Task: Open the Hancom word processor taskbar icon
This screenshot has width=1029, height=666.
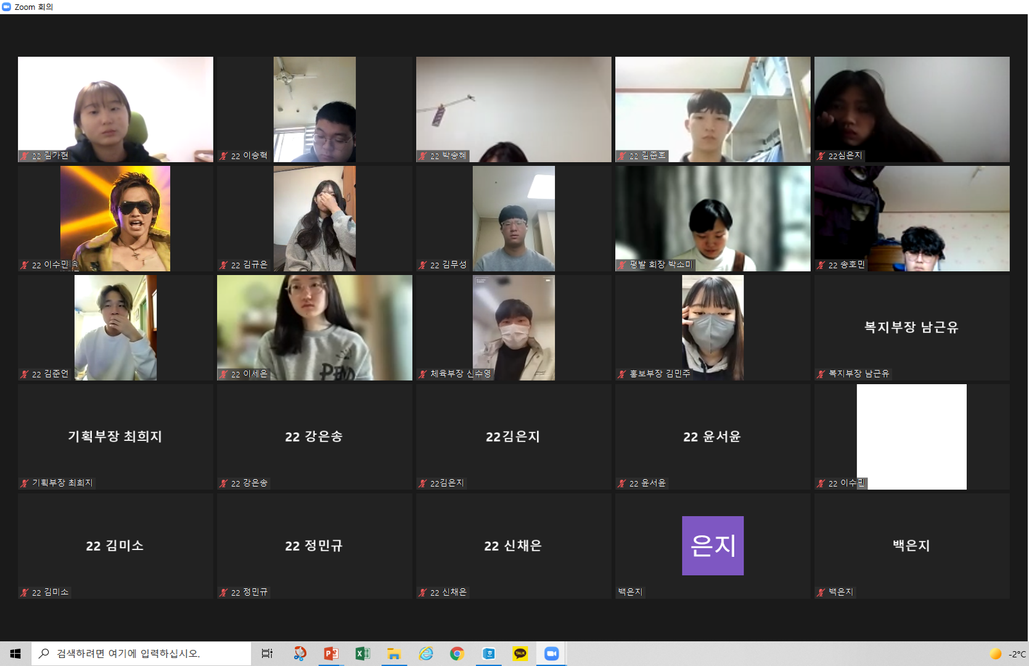Action: 488,654
